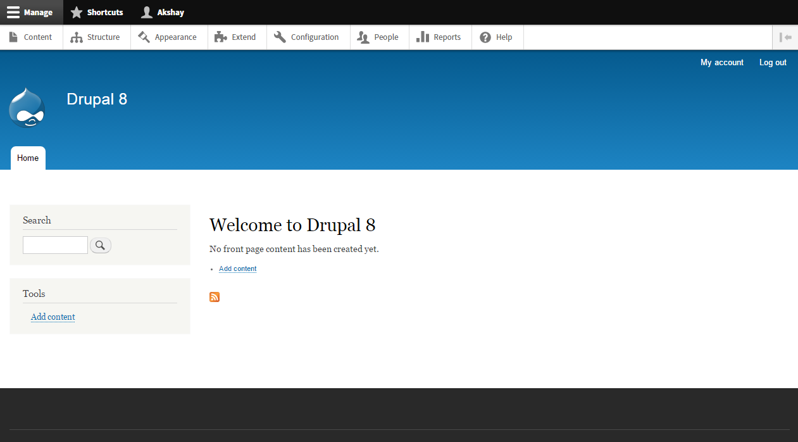
Task: Open the orange RSS feed icon
Action: point(215,297)
